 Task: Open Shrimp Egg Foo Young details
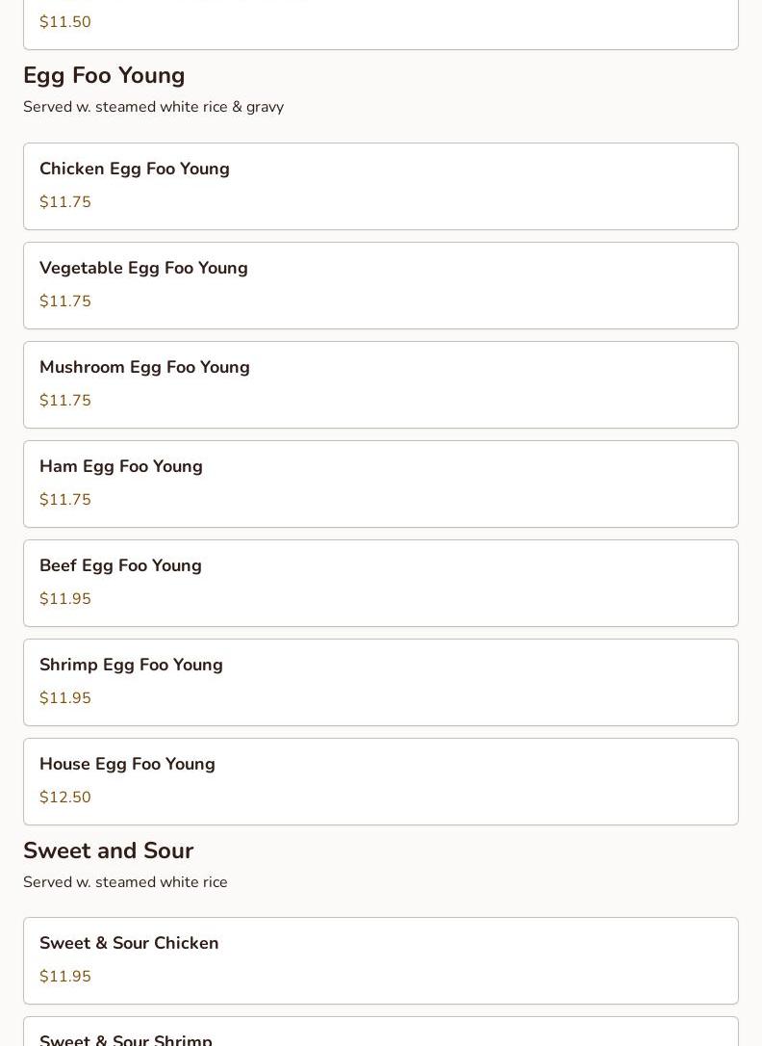click(x=380, y=682)
